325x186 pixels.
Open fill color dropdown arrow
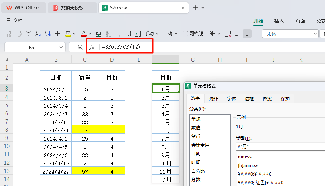[x=74, y=34]
